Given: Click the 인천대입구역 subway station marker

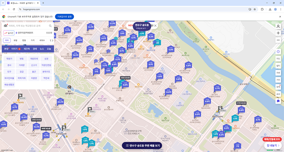Looking at the screenshot, I should point(64,127).
